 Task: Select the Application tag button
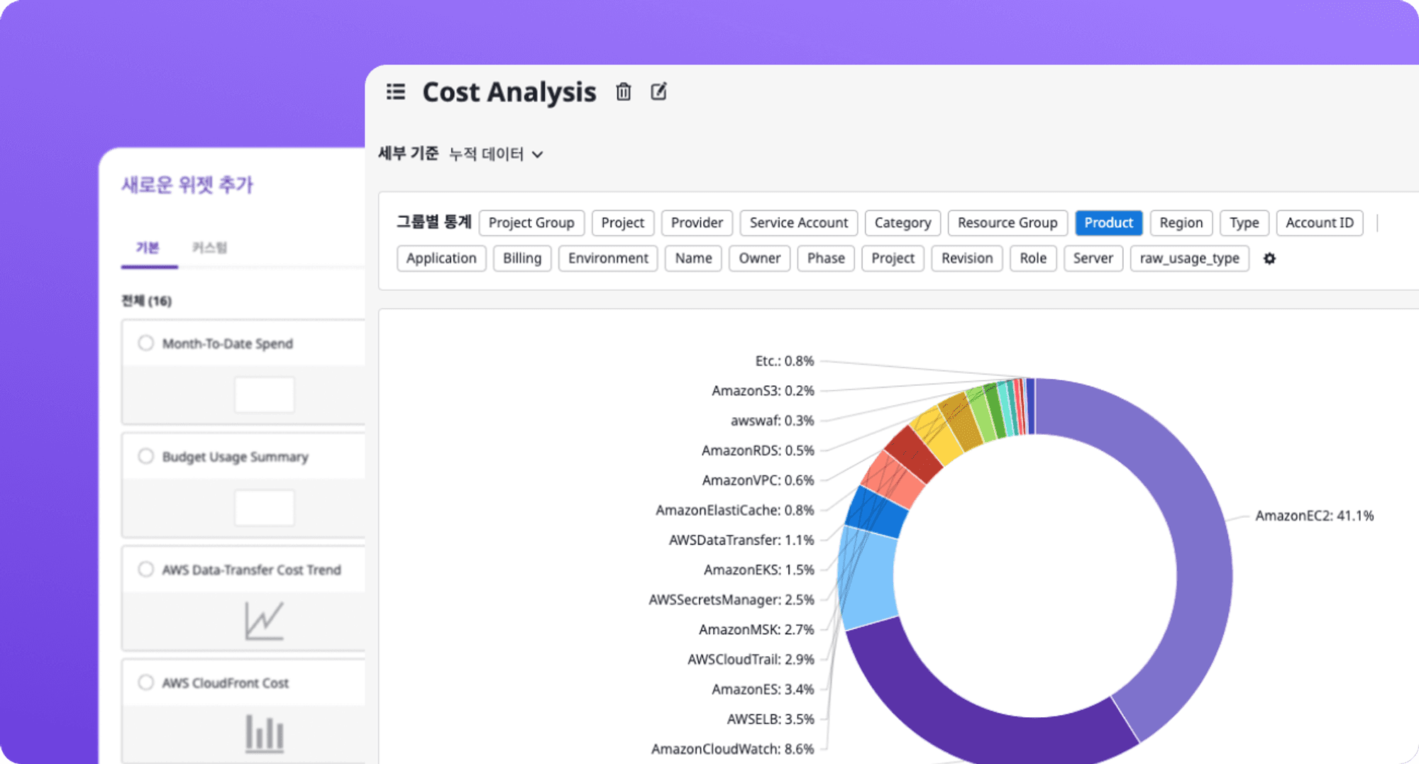pos(441,258)
